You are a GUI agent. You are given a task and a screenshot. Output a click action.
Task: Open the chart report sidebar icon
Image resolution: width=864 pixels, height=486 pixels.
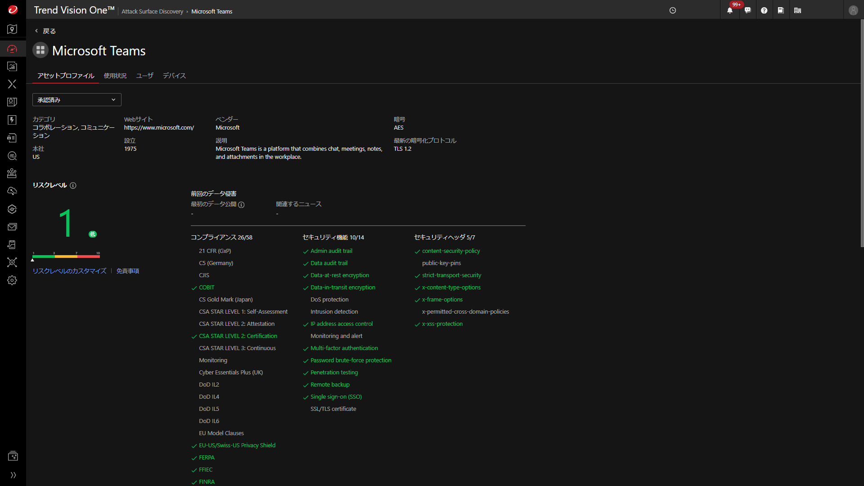click(12, 67)
